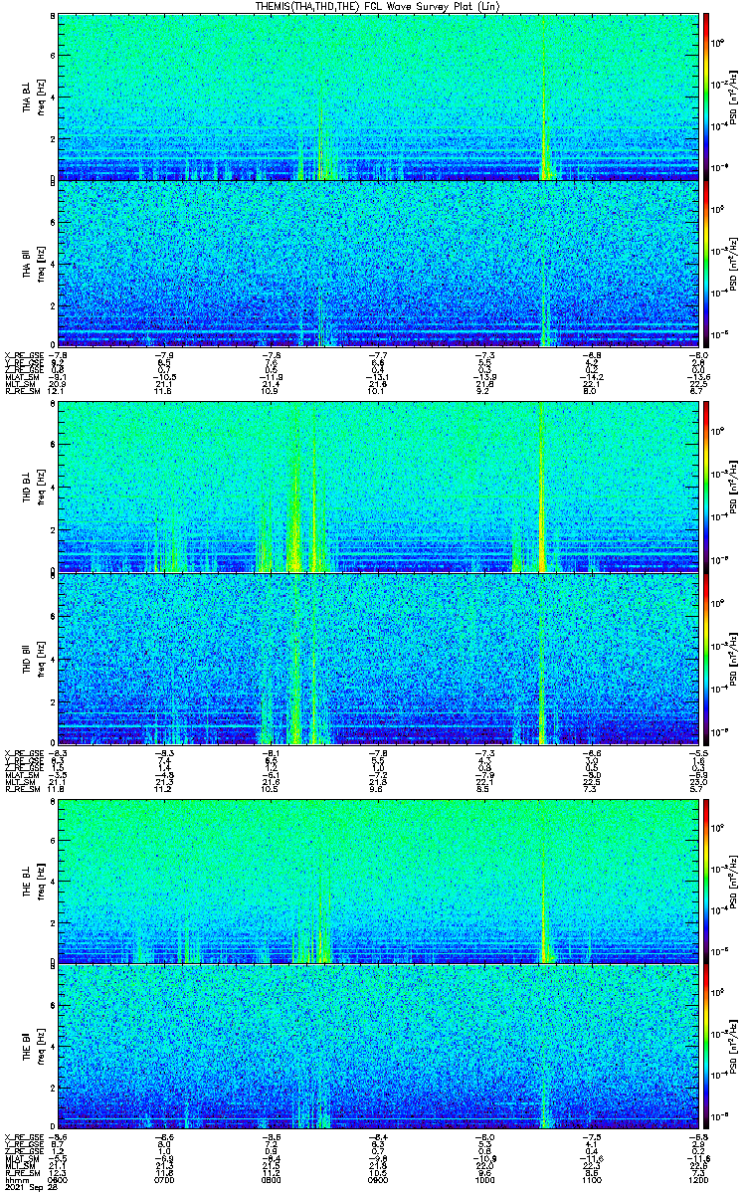
Task: Click the THD B∥ spectrogram panel
Action: (378, 658)
